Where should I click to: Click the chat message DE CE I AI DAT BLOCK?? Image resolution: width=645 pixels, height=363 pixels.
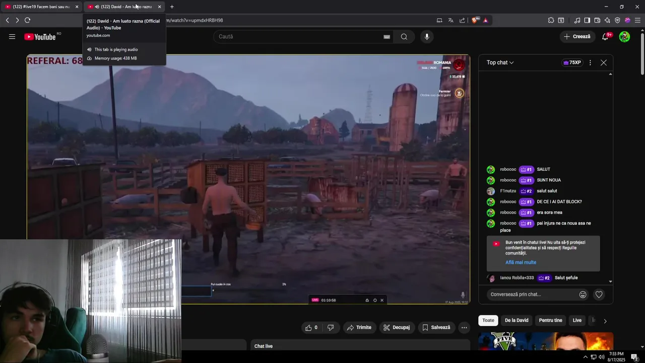(559, 202)
